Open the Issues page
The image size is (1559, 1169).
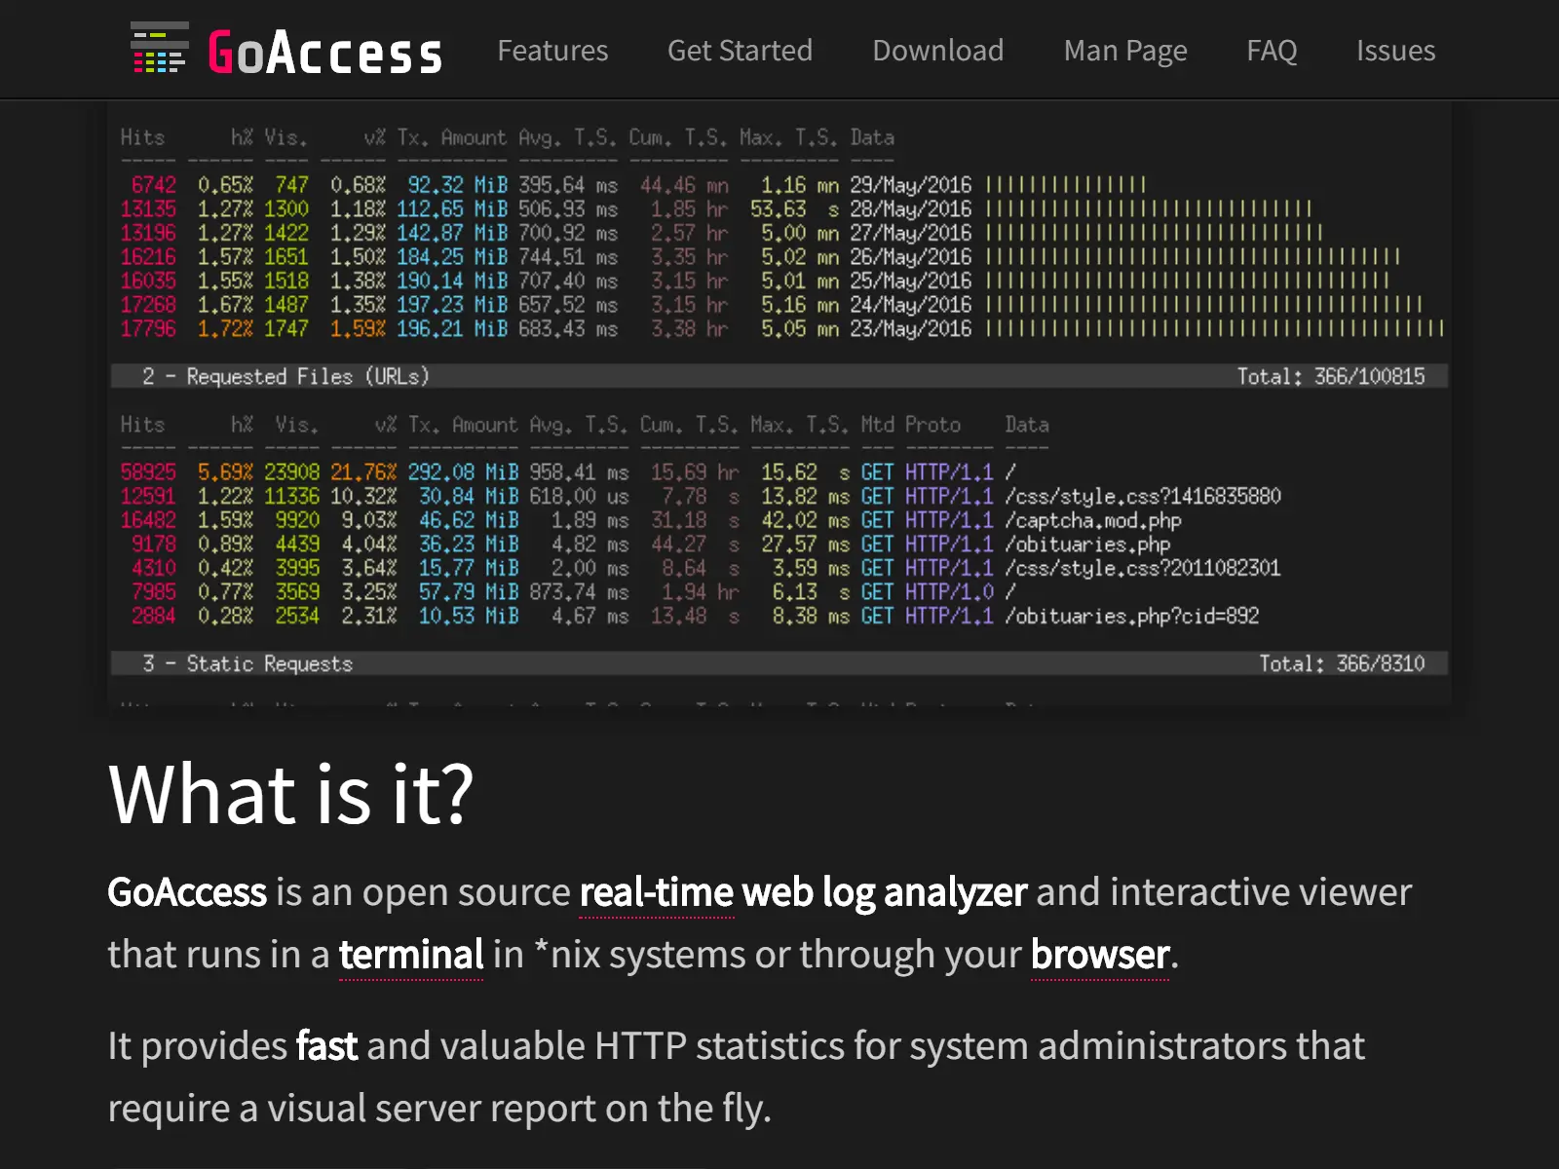tap(1395, 51)
